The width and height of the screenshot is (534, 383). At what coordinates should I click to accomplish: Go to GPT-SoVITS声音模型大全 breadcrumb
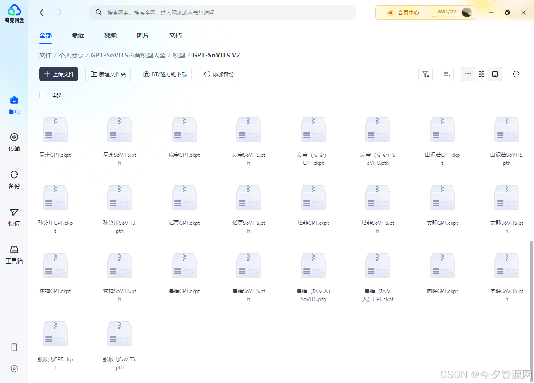click(128, 55)
